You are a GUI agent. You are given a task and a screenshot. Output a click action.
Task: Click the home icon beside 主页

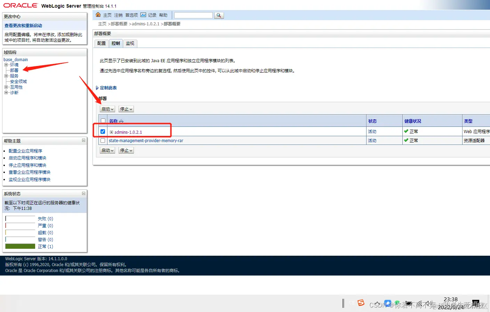point(98,15)
